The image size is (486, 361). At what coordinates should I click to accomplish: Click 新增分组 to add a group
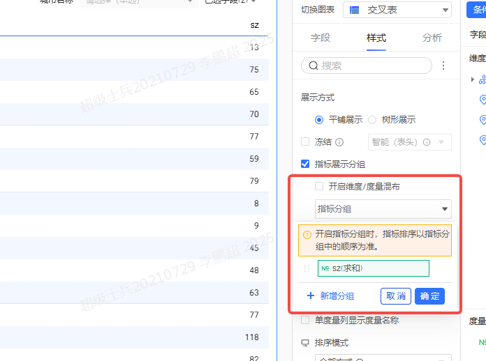coord(330,296)
